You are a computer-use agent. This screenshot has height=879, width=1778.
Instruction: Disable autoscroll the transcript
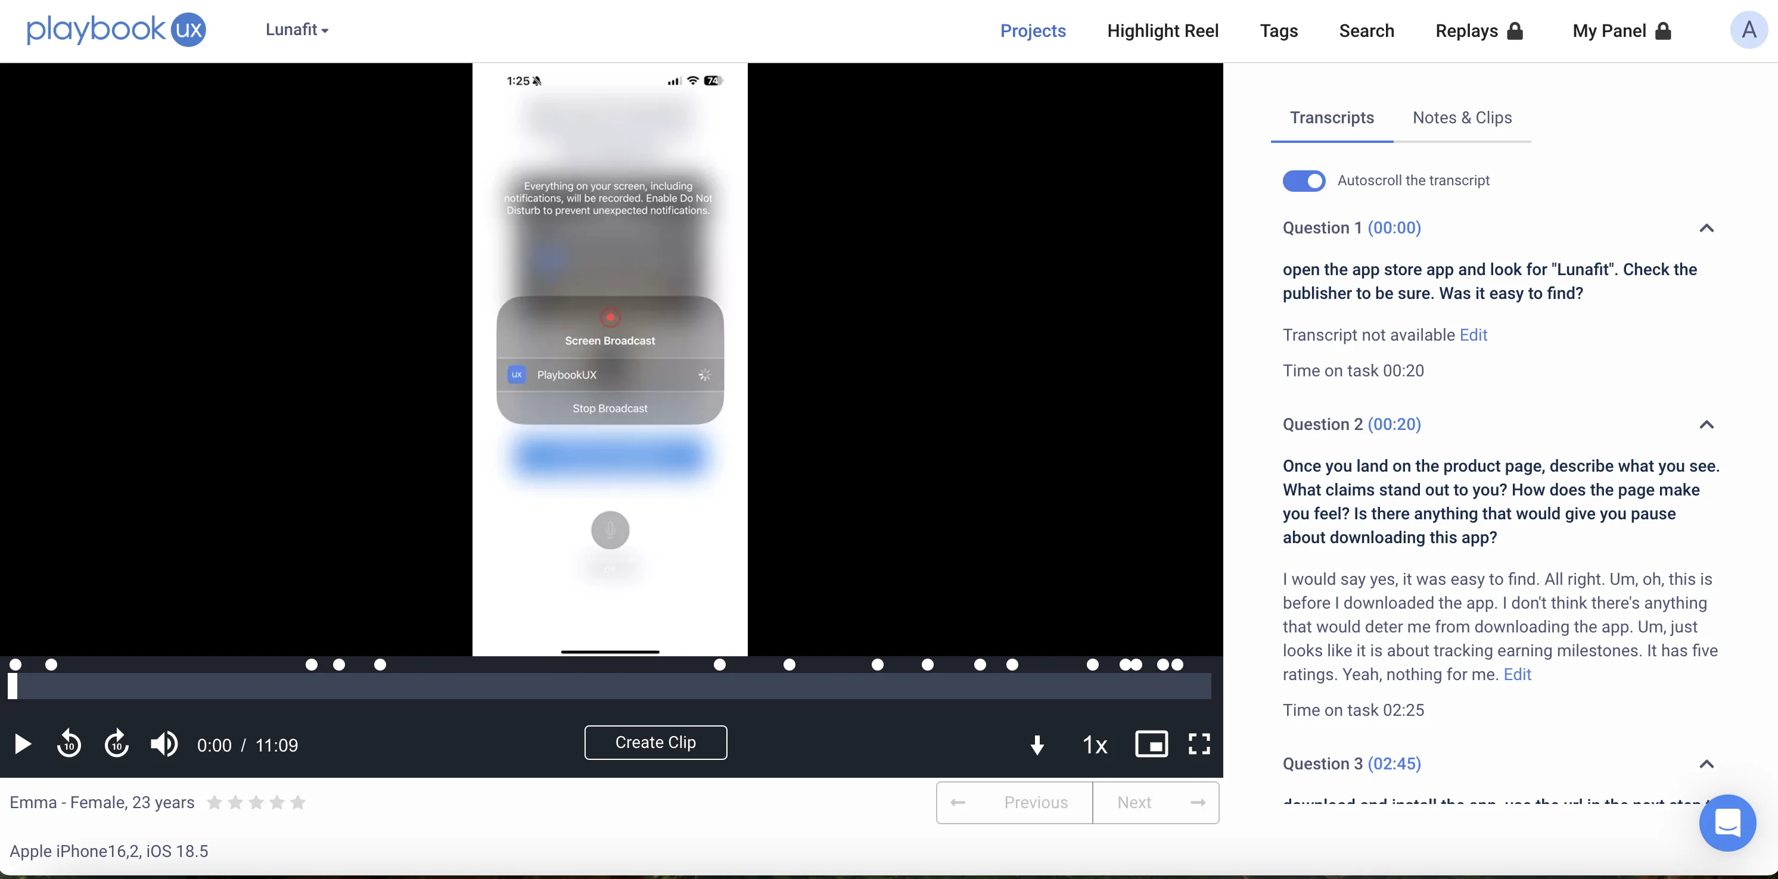pos(1303,181)
